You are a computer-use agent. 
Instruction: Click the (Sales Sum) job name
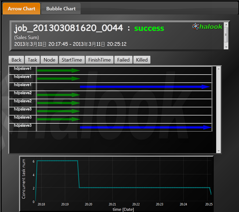point(26,37)
